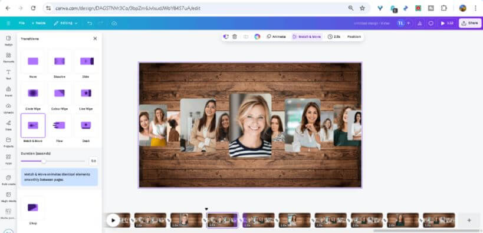Image resolution: width=483 pixels, height=233 pixels.
Task: Open the Projects panel in sidebar
Action: point(8,142)
